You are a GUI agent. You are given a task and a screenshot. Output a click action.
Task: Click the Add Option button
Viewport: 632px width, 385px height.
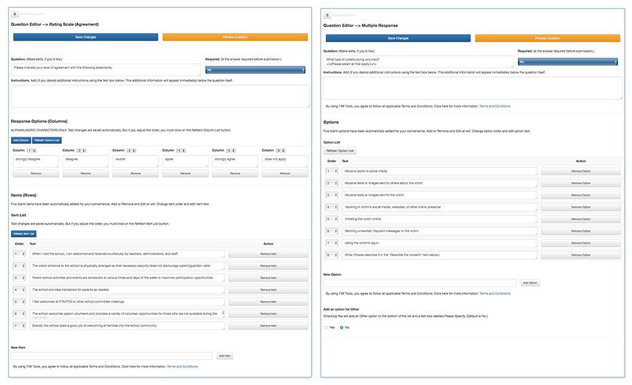[x=530, y=283]
